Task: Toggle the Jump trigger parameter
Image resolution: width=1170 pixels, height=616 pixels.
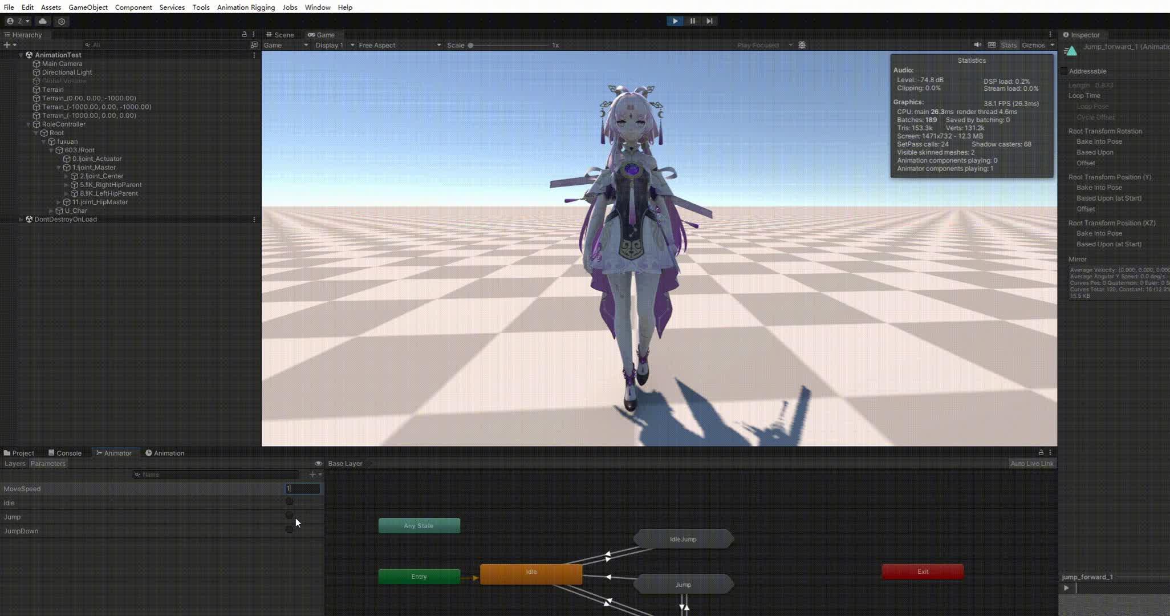Action: 289,516
